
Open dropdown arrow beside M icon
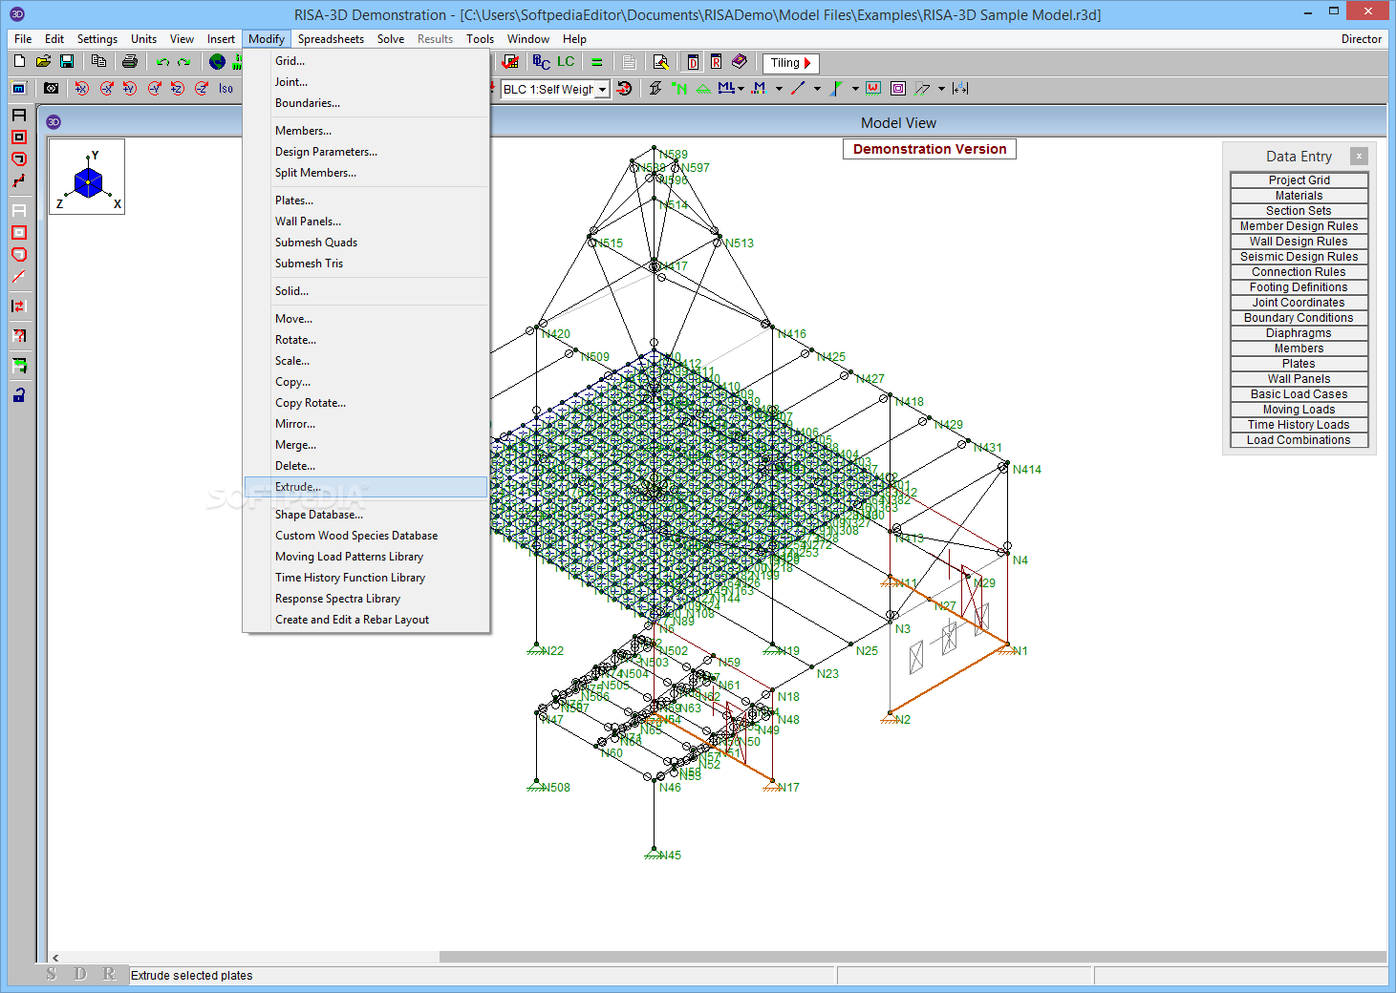(x=779, y=89)
